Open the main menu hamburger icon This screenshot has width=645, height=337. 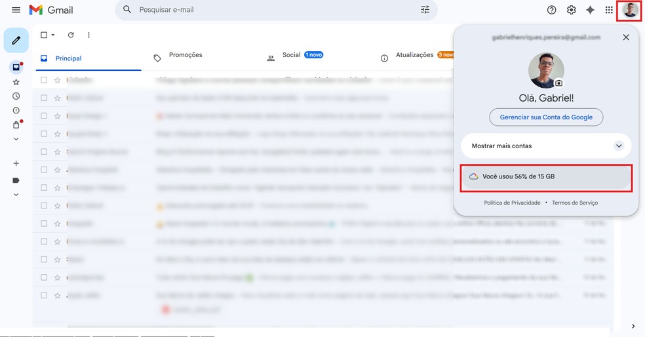16,10
